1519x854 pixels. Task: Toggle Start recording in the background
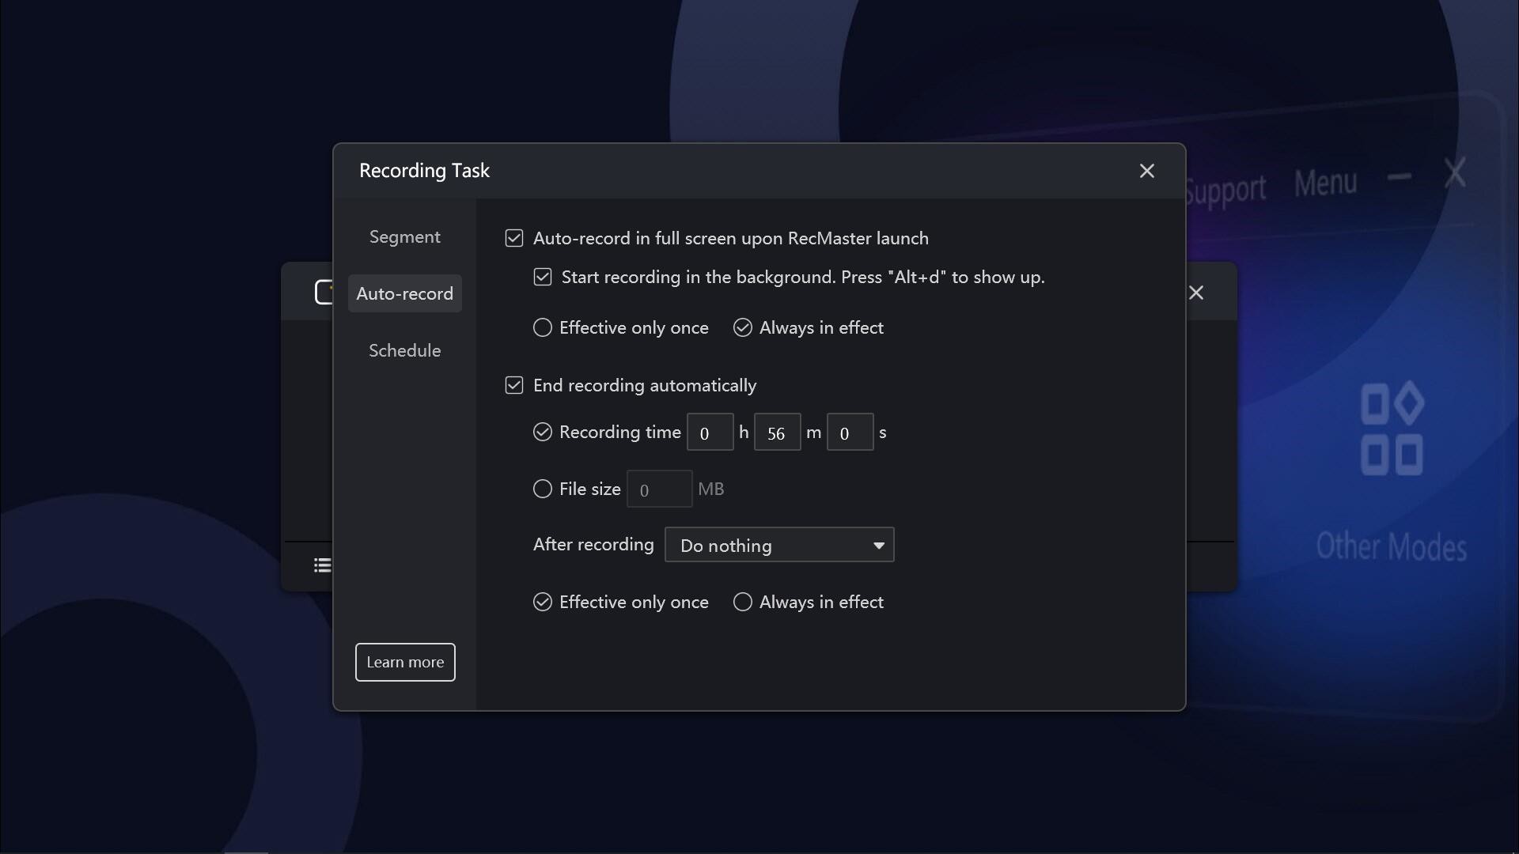[x=543, y=277]
